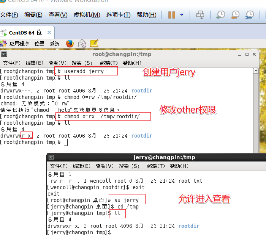Open 文件(F) in jerry terminal
Viewport: 266px width, 235px height.
click(x=59, y=166)
